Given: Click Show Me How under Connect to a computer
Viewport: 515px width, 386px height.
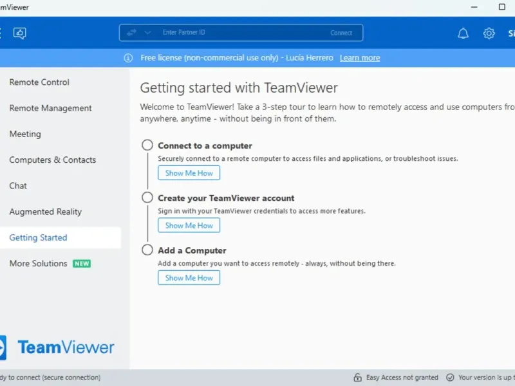Looking at the screenshot, I should [x=189, y=173].
